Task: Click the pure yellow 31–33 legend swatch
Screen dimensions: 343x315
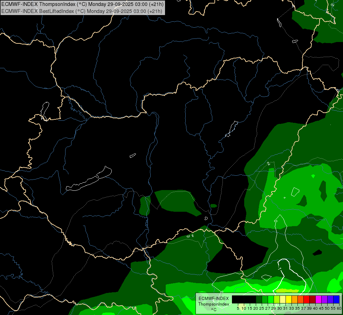Action: click(x=289, y=299)
